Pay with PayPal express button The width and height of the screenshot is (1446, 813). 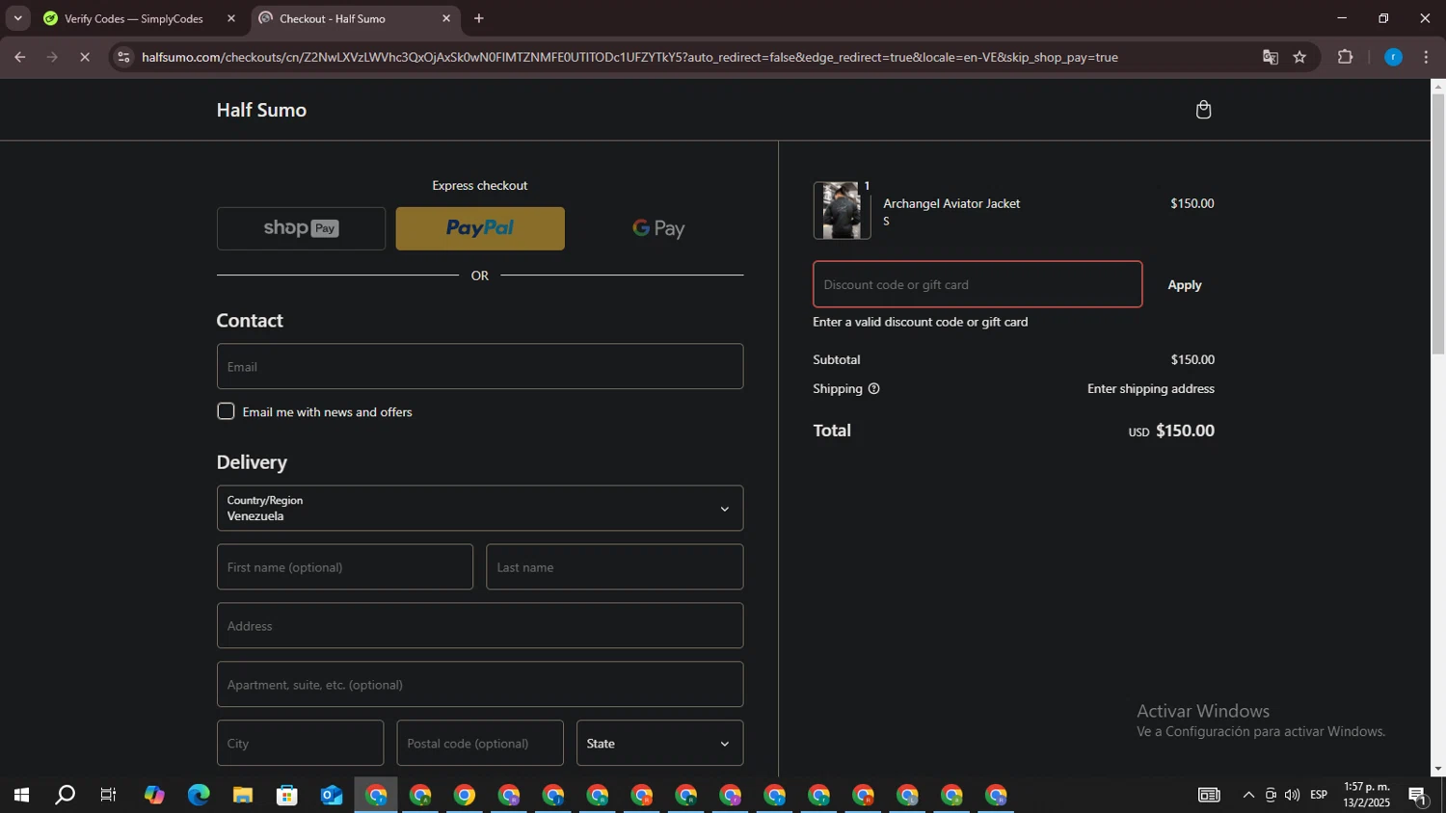[x=480, y=228]
